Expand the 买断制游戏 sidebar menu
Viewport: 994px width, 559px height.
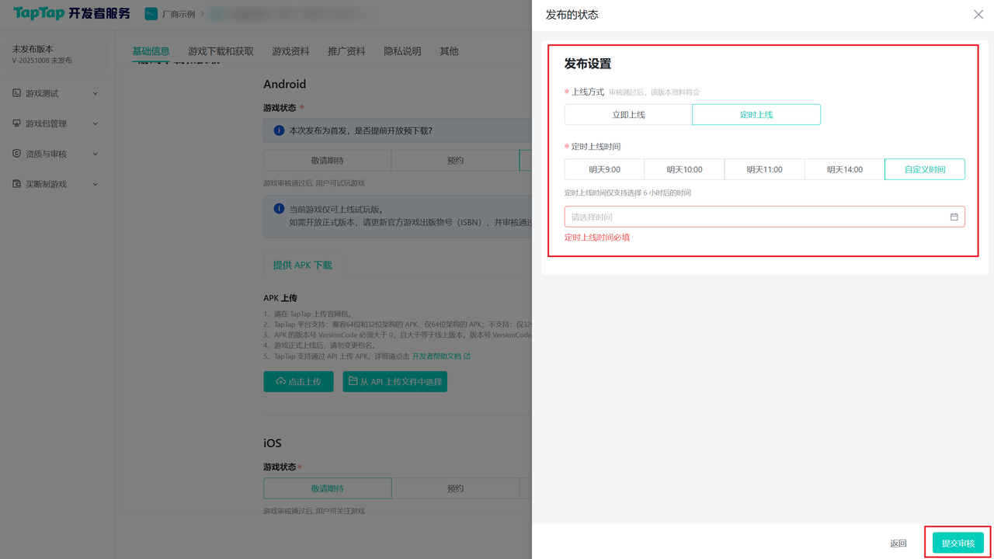tap(96, 184)
